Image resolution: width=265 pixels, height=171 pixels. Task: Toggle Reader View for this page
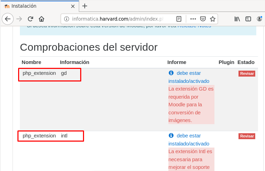179,19
